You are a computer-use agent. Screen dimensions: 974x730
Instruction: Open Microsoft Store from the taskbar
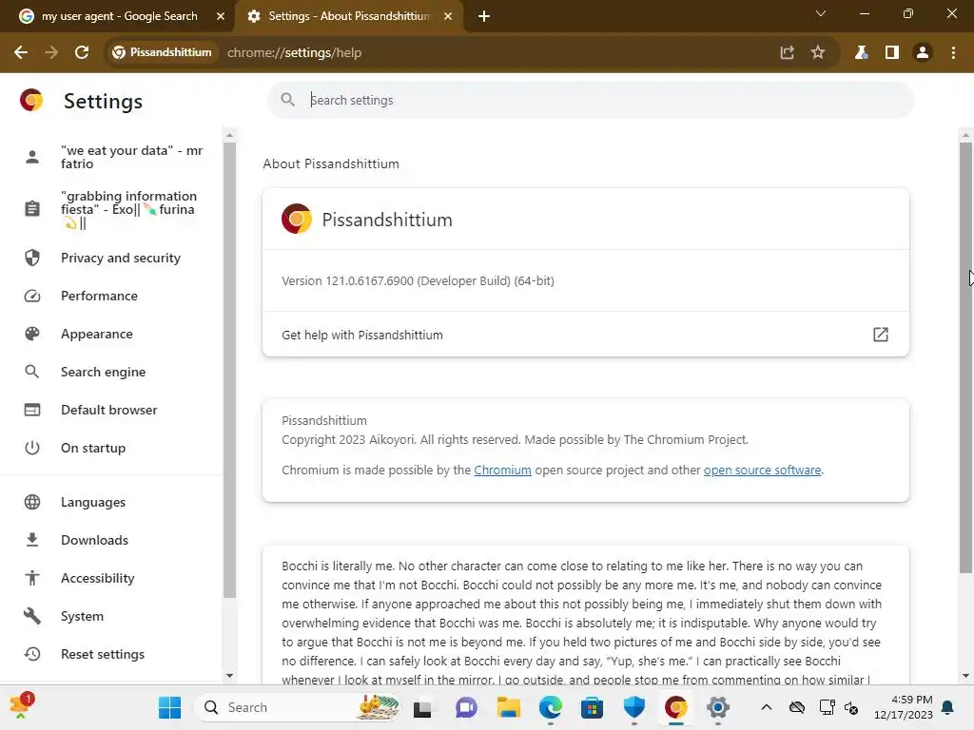click(x=592, y=707)
